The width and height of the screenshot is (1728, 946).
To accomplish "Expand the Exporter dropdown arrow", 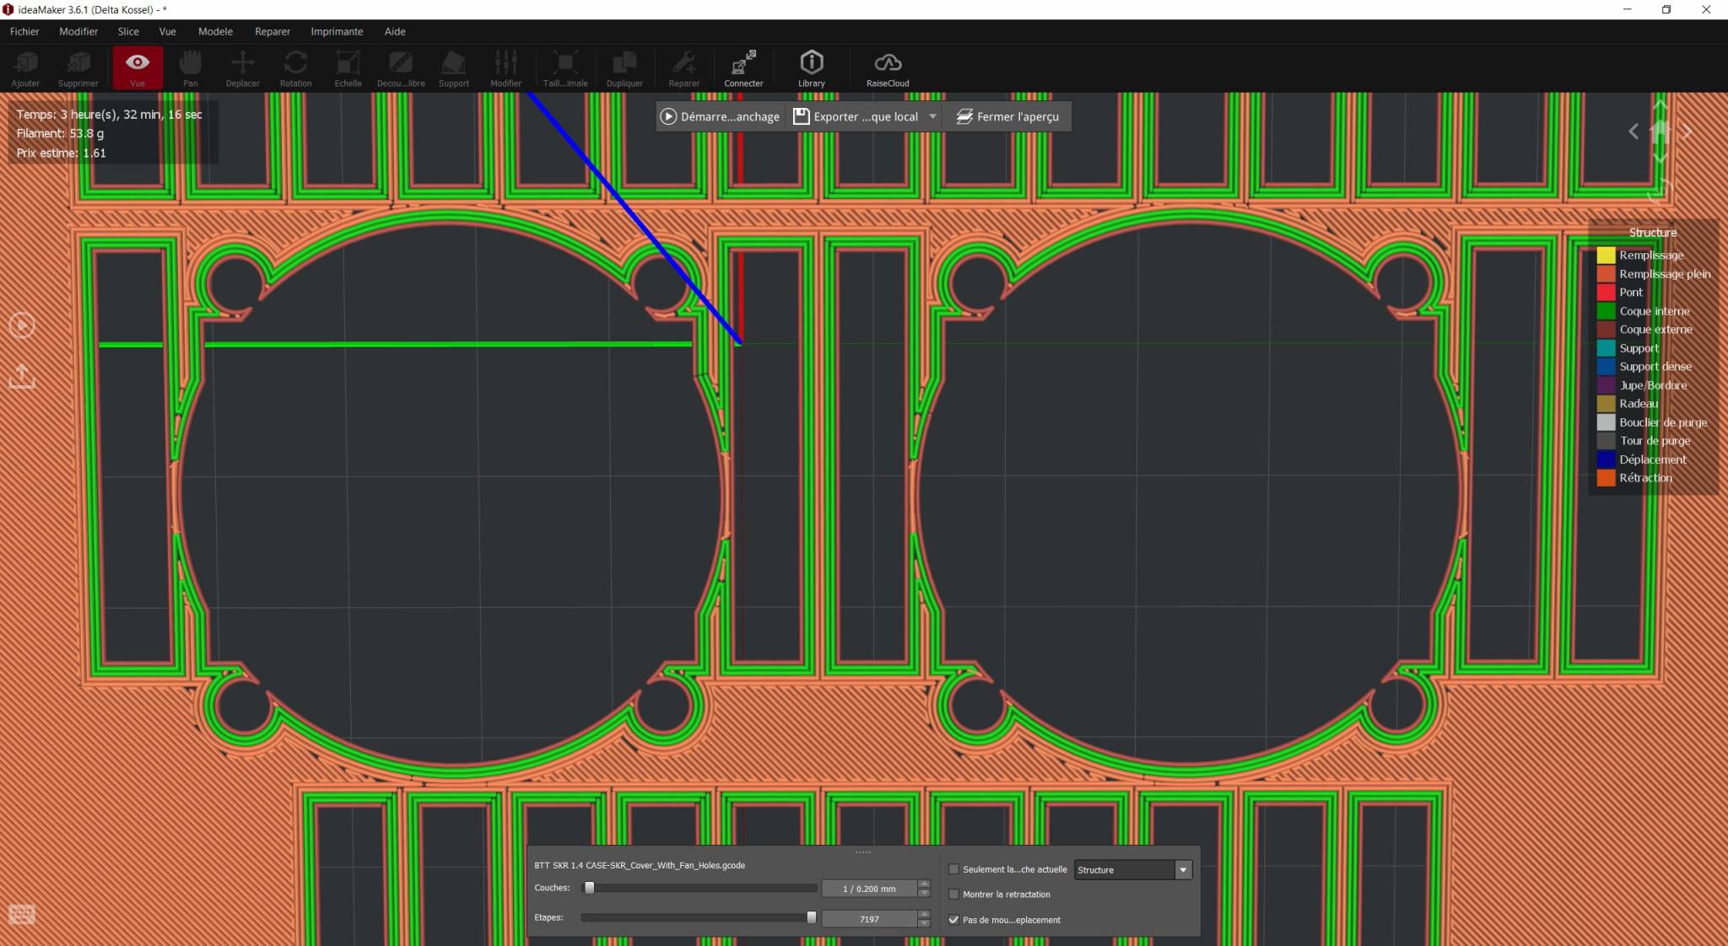I will pyautogui.click(x=932, y=116).
